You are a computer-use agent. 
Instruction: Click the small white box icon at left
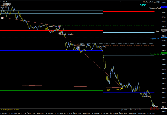(x=2, y=18)
